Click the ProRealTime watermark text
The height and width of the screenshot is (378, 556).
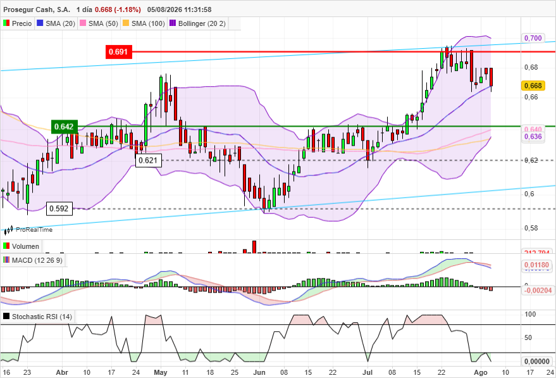pyautogui.click(x=34, y=230)
